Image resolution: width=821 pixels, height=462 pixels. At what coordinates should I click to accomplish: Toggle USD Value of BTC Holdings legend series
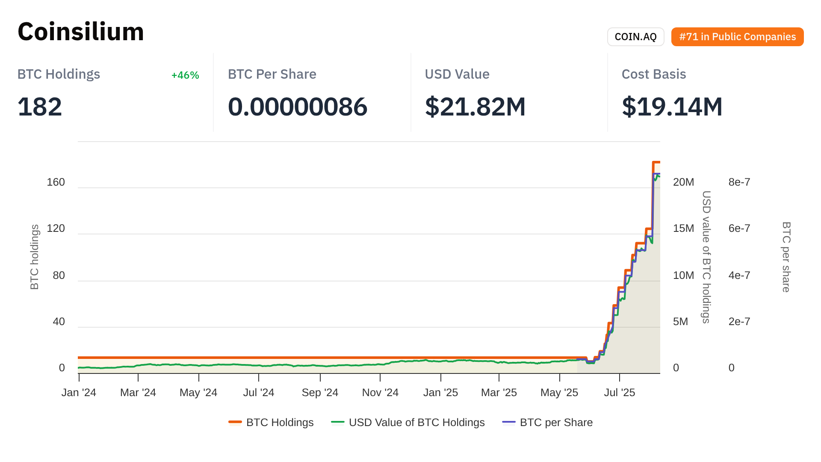[x=416, y=422]
